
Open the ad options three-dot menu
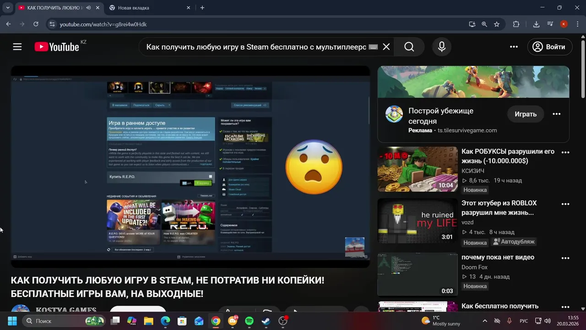click(557, 114)
